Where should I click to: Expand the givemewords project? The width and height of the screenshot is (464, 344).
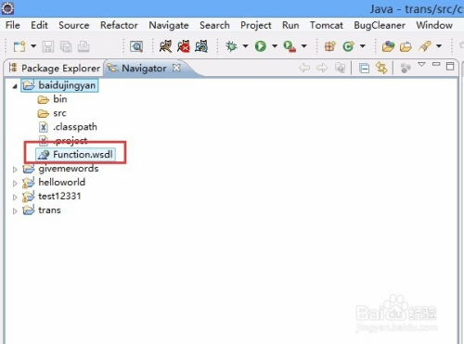(15, 170)
